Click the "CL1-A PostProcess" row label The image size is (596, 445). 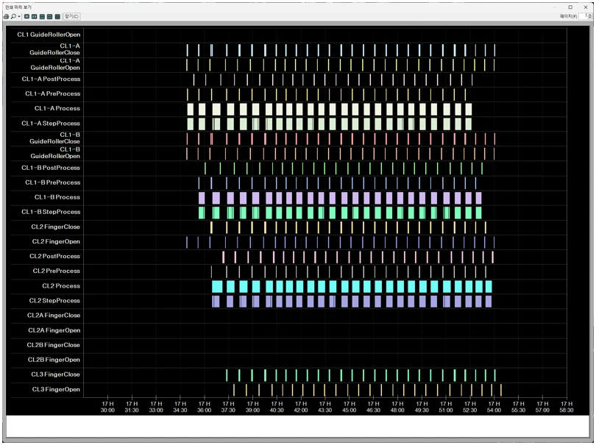point(51,79)
